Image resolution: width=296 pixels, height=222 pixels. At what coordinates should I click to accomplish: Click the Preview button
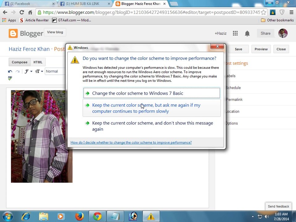[261, 49]
